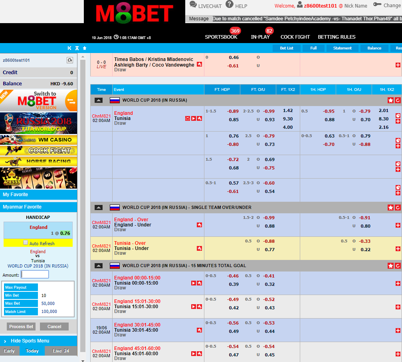Image resolution: width=402 pixels, height=362 pixels.
Task: Enable the Auto Refresh checkbox
Action: click(26, 242)
